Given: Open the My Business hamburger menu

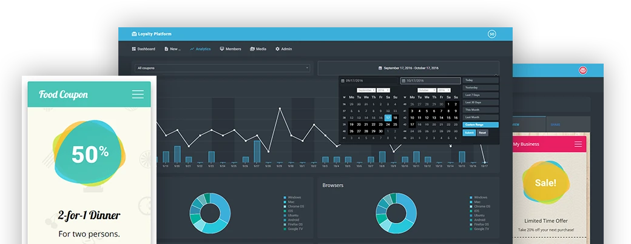Looking at the screenshot, I should click(578, 144).
